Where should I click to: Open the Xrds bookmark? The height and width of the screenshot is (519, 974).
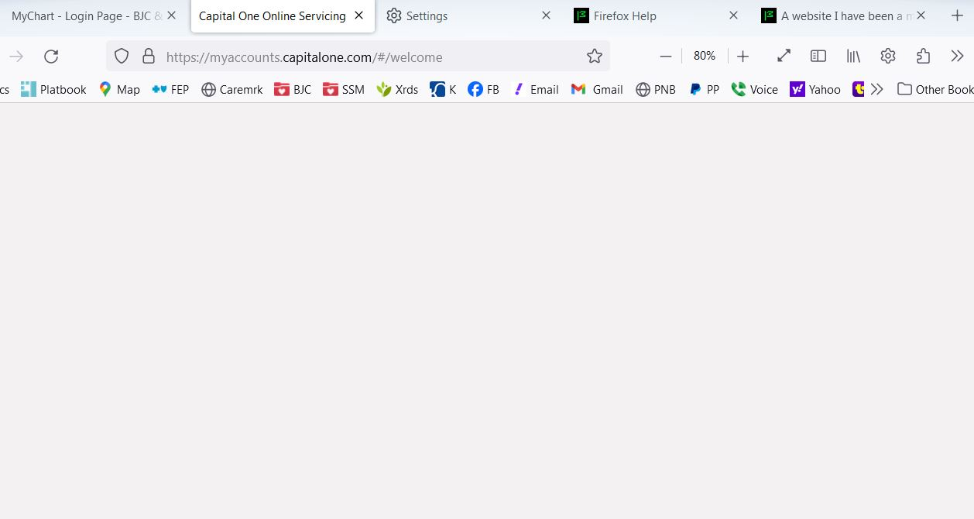click(398, 89)
